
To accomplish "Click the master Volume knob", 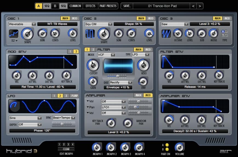I will pos(180,147).
